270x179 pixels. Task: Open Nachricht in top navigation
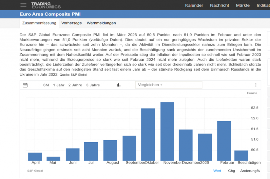219,5
